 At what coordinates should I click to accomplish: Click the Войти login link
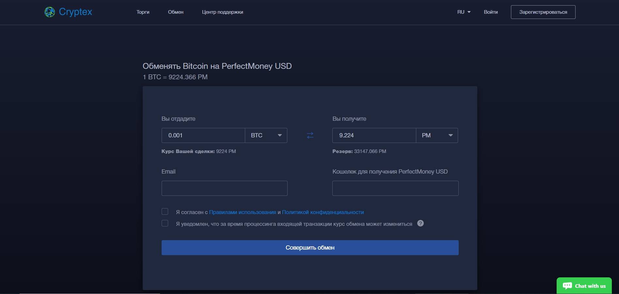click(491, 12)
